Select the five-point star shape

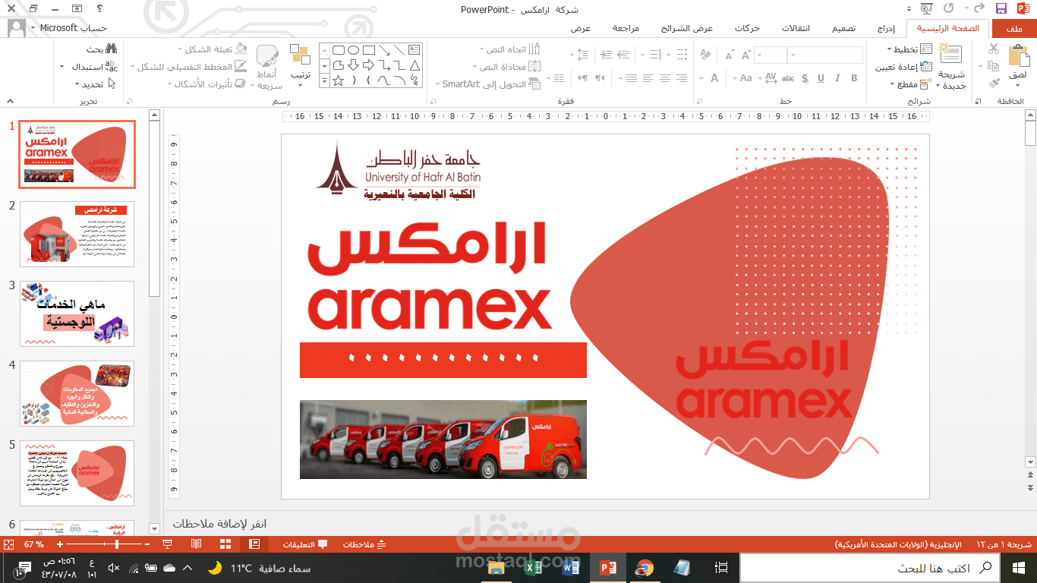tap(339, 80)
